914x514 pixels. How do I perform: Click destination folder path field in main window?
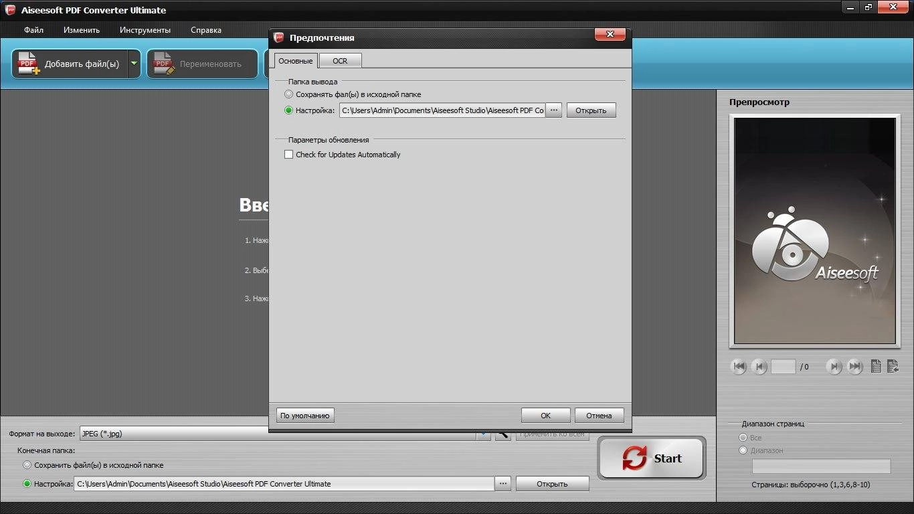(x=284, y=484)
